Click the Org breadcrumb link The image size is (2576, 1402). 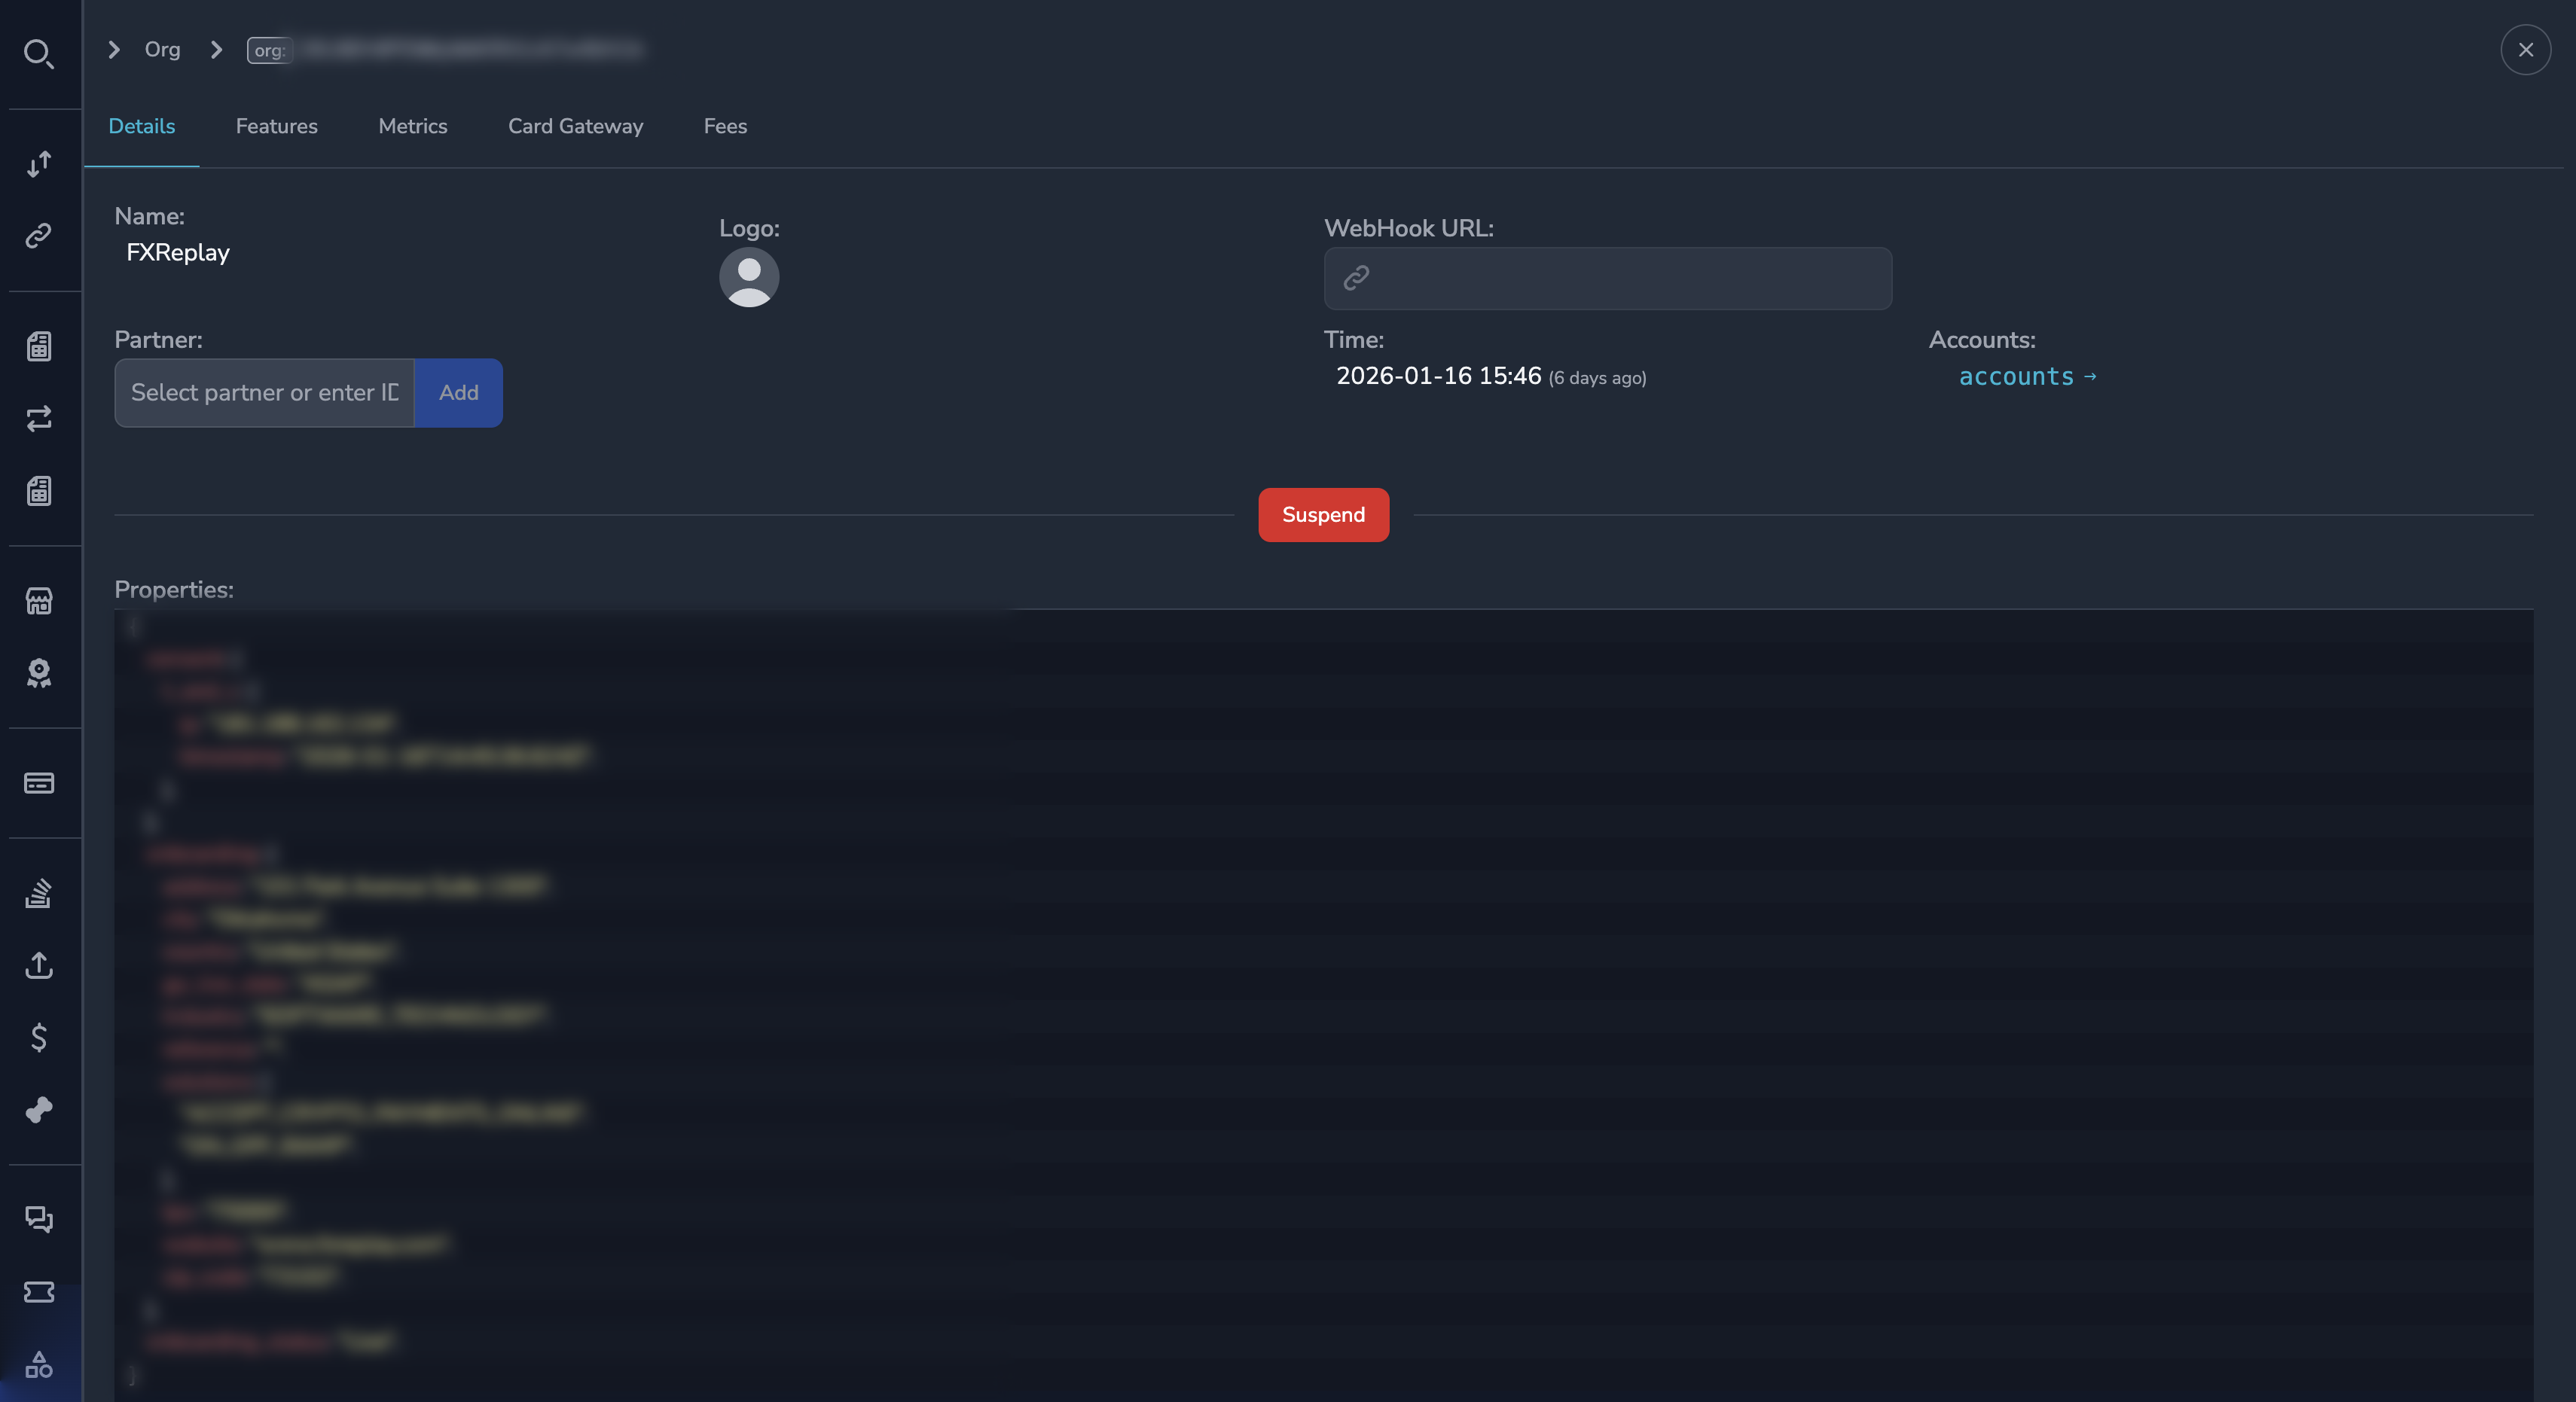tap(162, 49)
